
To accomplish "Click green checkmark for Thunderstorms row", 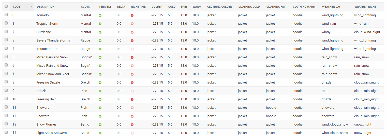I will [100, 49].
